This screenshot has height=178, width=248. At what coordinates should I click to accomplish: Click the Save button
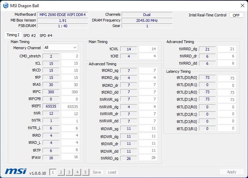pos(97,172)
